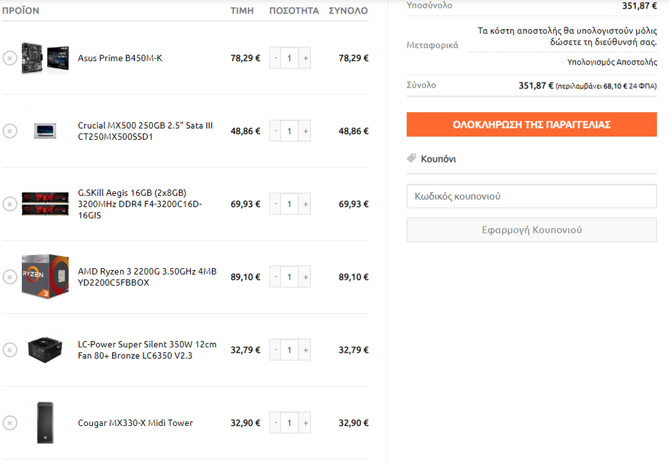Screen dimensions: 670x464
Task: Click the quantity field for LC-Power PSU
Action: click(290, 350)
